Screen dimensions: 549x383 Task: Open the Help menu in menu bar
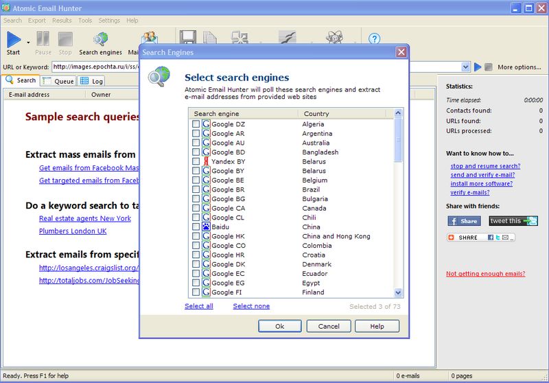click(132, 21)
